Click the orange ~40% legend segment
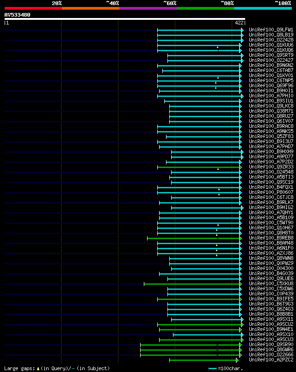This screenshot has width=296, height=372. pyautogui.click(x=91, y=8)
